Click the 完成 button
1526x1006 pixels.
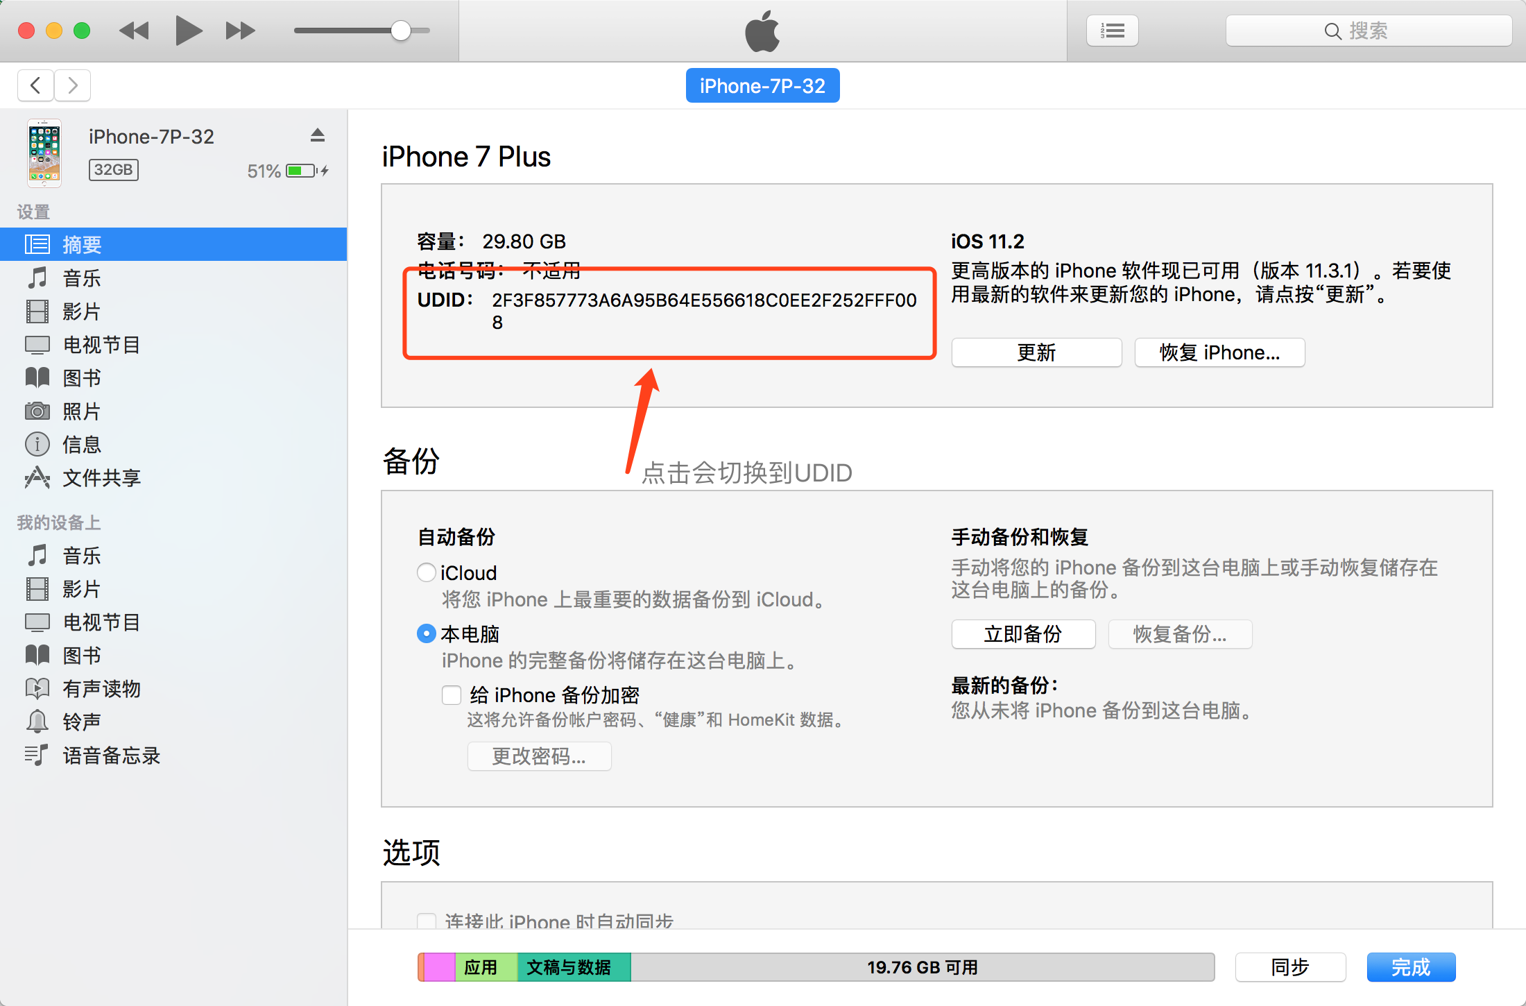tap(1411, 967)
